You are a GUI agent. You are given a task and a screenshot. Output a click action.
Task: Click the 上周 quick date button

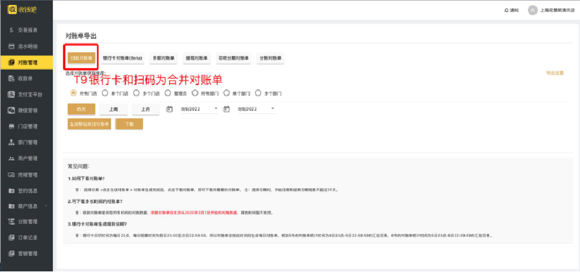113,109
